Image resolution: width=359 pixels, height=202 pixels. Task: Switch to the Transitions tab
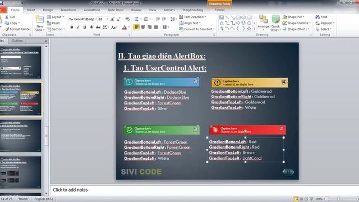tap(68, 10)
